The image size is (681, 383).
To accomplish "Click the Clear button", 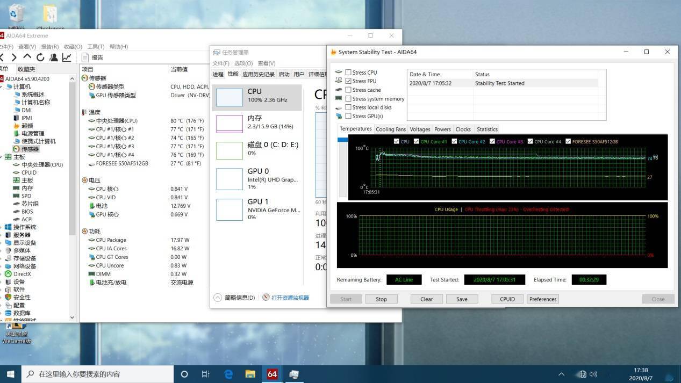I will point(427,299).
